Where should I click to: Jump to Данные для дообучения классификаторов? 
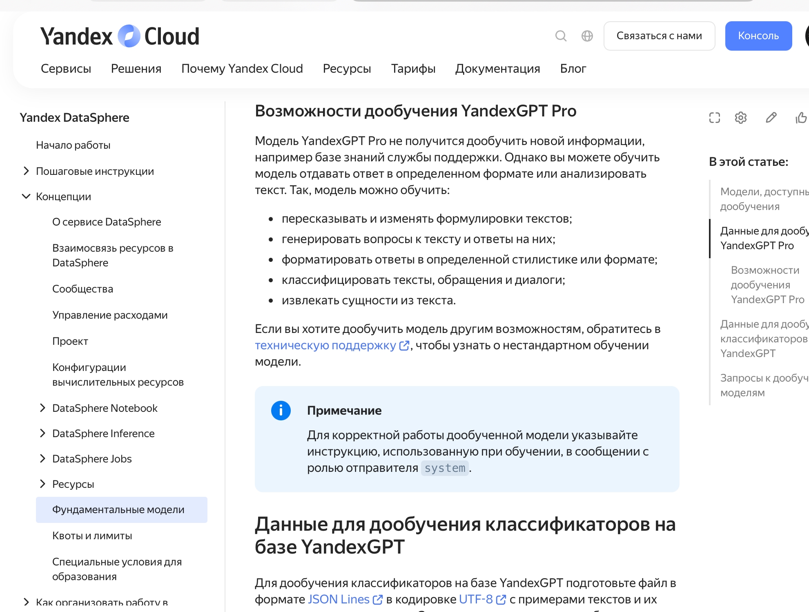[x=764, y=339]
